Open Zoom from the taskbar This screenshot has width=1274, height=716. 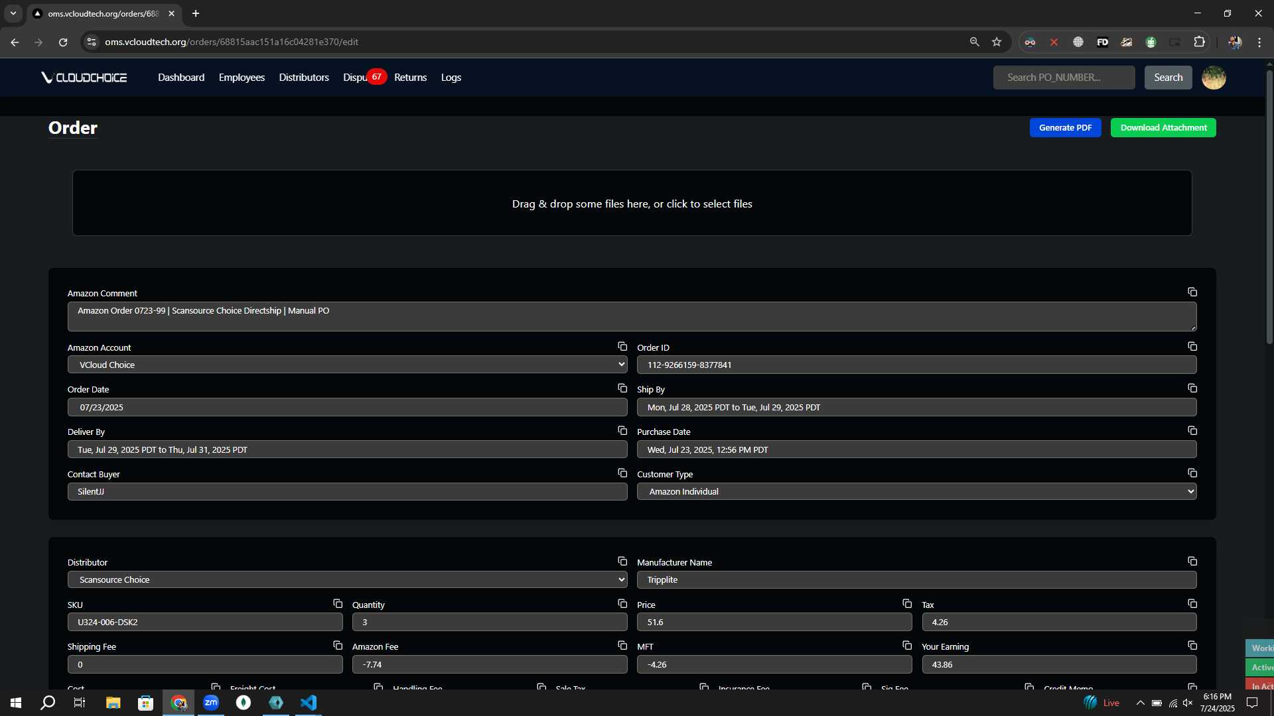(211, 703)
